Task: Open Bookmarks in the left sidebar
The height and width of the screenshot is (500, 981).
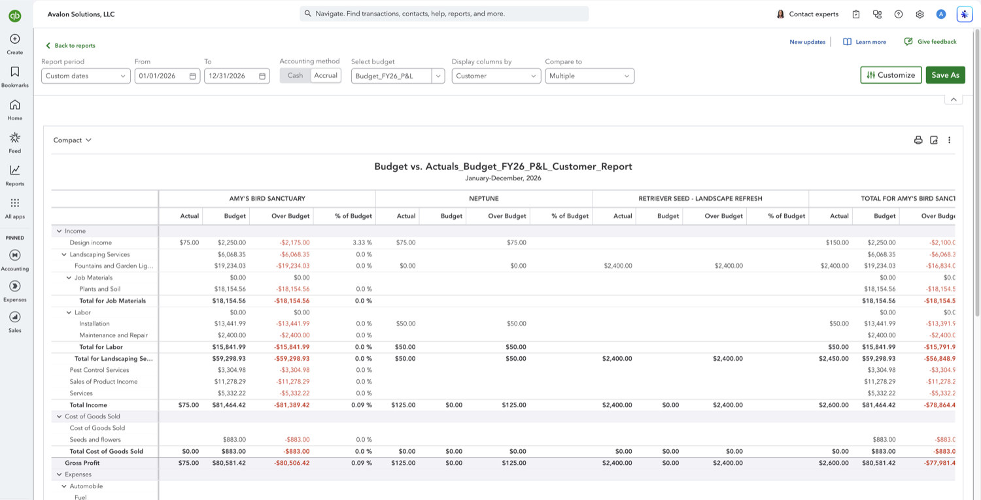Action: 15,76
